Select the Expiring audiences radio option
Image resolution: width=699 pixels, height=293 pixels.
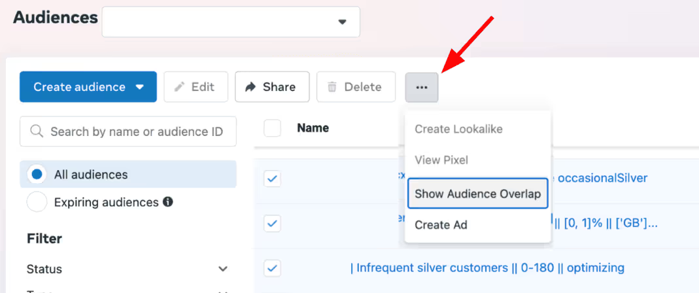(37, 202)
